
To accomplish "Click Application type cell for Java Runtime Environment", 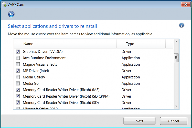I will click(131, 58).
